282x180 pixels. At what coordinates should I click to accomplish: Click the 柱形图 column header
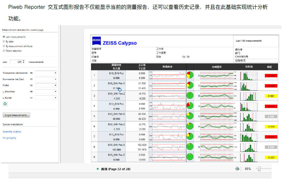tap(249, 67)
